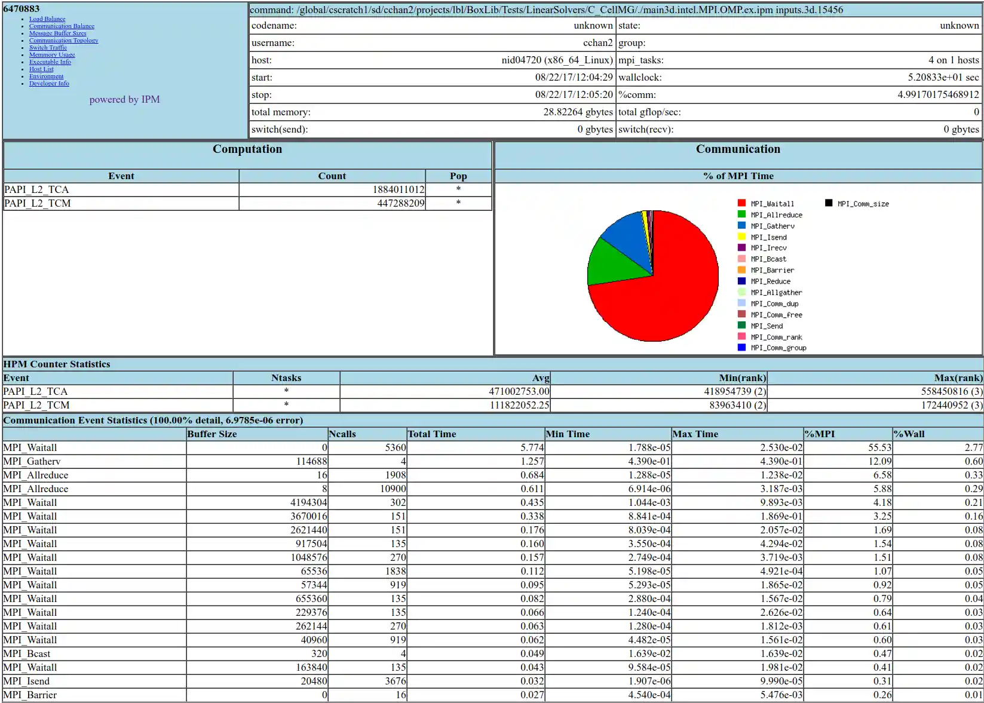Screen dimensions: 984x703
Task: Open the Memmory Usage link
Action: pos(52,55)
